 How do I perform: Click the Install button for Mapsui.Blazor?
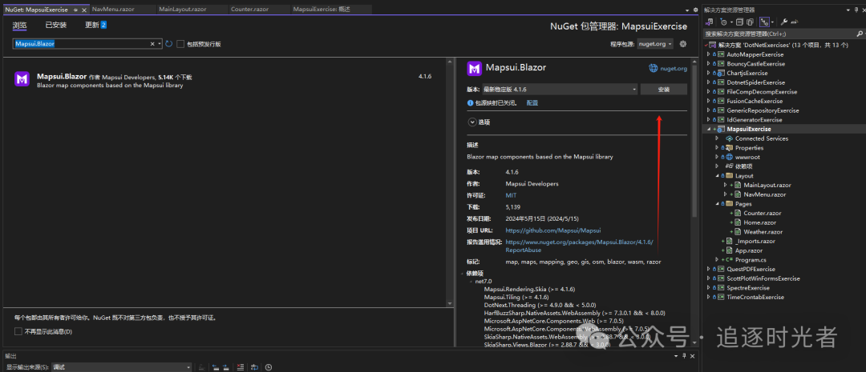point(663,90)
